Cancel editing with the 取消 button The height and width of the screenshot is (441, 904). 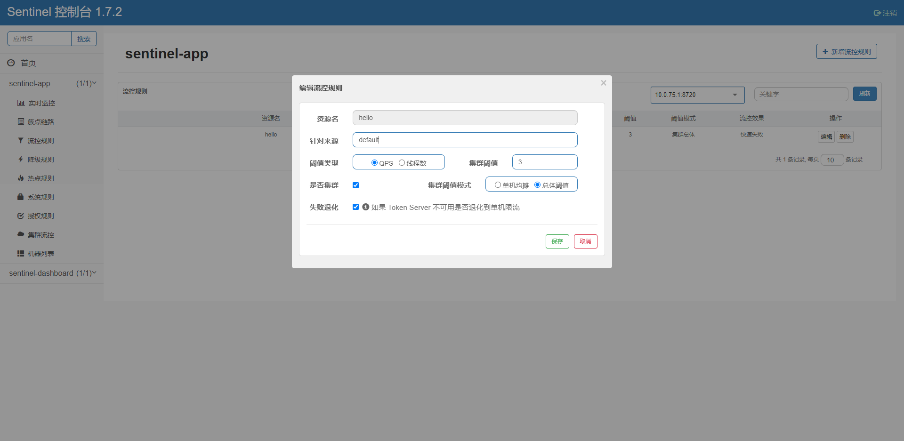(x=585, y=241)
